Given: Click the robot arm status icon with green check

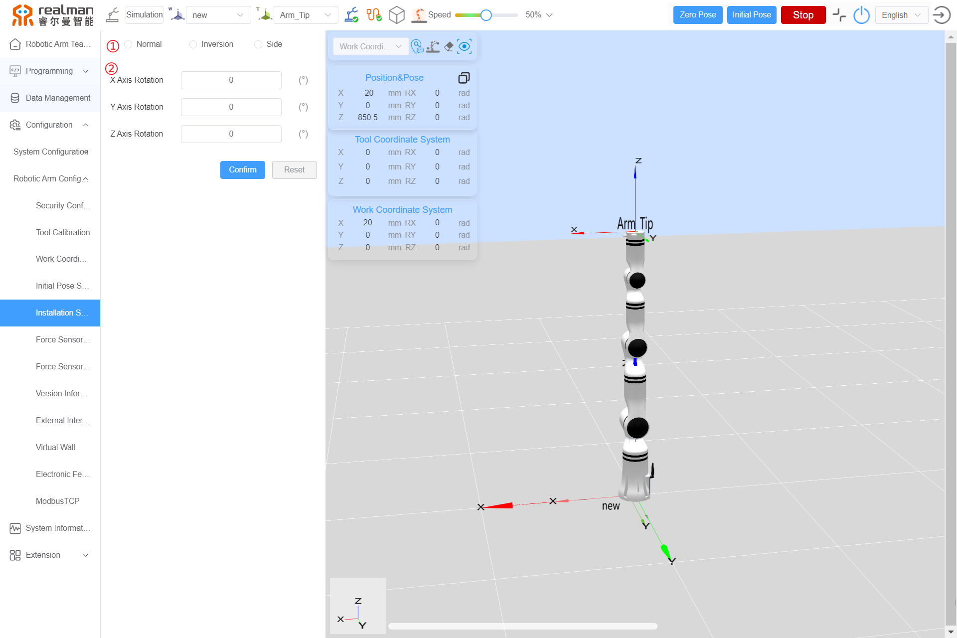Looking at the screenshot, I should point(352,15).
